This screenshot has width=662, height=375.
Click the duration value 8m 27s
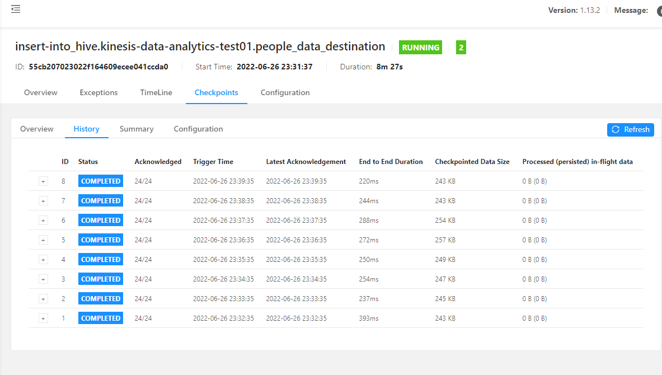389,67
